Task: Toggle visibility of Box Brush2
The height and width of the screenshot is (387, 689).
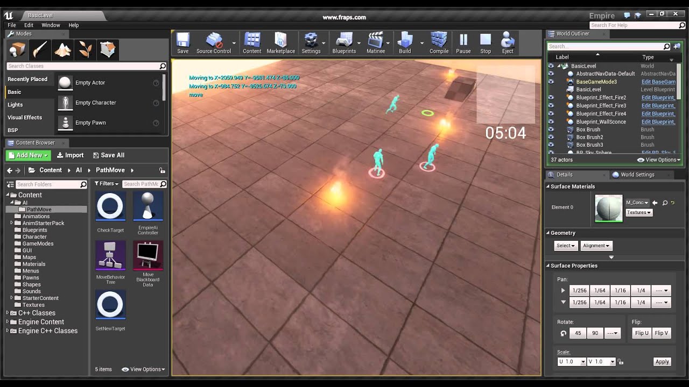Action: click(x=551, y=137)
